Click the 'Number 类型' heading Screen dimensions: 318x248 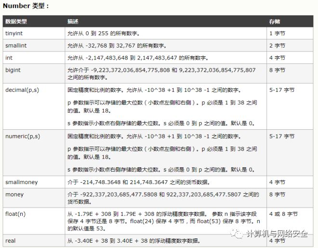tap(26, 6)
